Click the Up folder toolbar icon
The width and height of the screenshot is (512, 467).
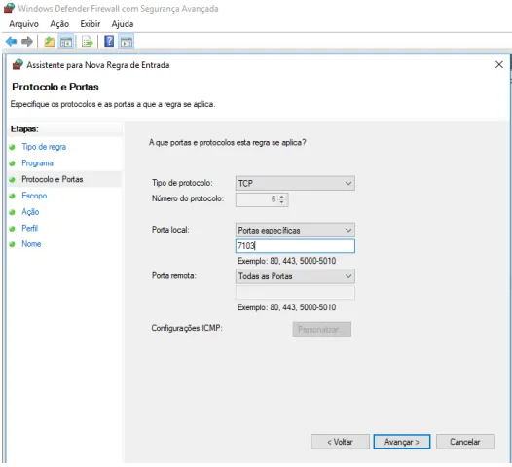pyautogui.click(x=50, y=42)
